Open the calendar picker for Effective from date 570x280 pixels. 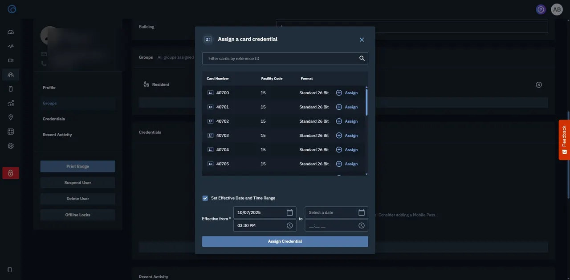click(x=289, y=212)
